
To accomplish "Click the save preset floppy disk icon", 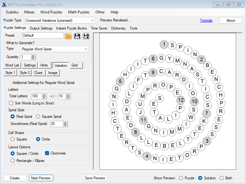I will [77, 36].
